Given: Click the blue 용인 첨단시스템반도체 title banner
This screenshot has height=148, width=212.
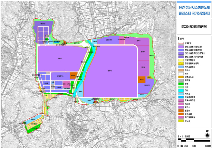Looking at the screenshot, I should (193, 10).
